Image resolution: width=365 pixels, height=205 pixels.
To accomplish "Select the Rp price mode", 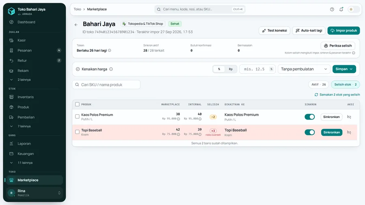I will pyautogui.click(x=231, y=69).
